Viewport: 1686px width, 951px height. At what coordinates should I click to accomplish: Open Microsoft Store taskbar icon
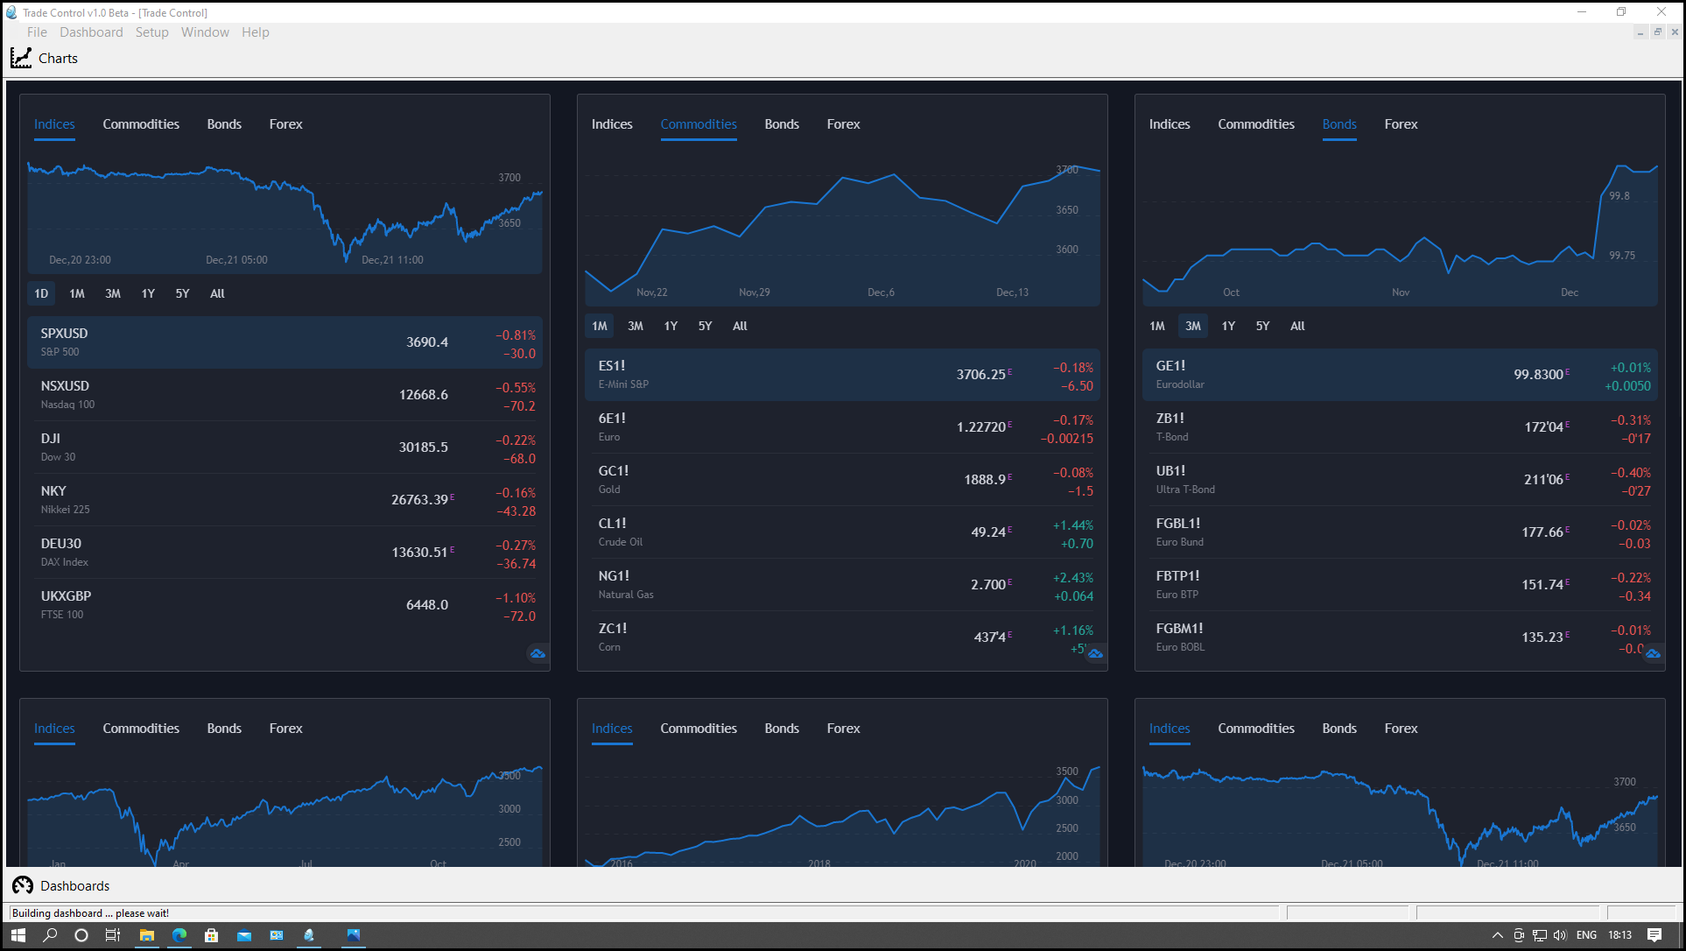(x=211, y=935)
